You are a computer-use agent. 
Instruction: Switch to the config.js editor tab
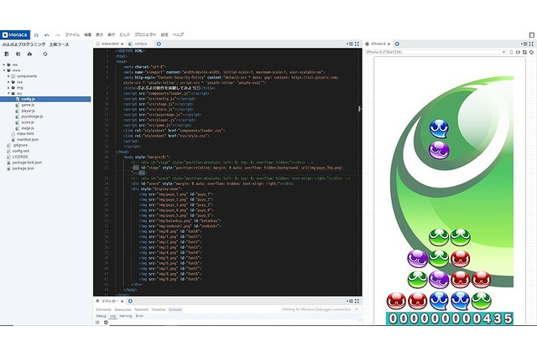coord(141,44)
